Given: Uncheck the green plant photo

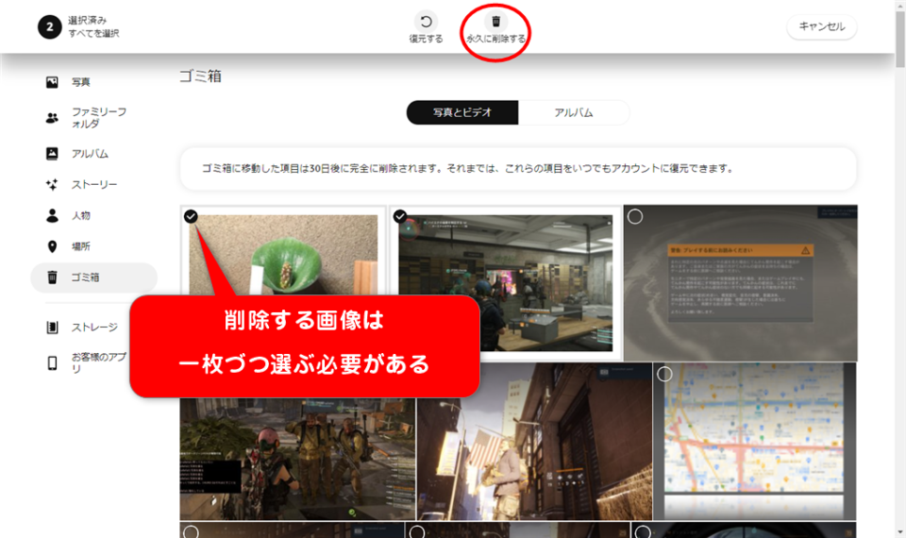Looking at the screenshot, I should (x=191, y=216).
